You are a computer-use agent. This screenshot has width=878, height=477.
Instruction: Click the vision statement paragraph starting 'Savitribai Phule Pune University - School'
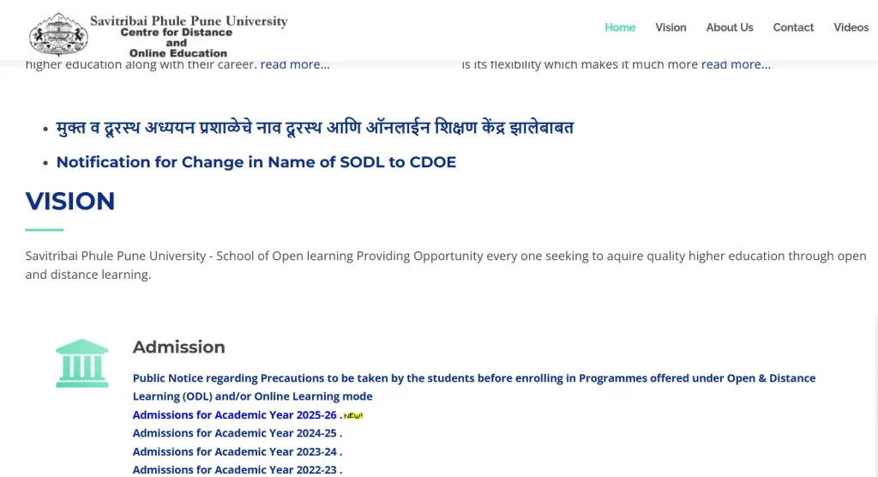446,265
